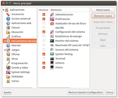The width and height of the screenshot is (118, 98).
Task: Uncheck the Preferencias show checkbox
Action: click(44, 19)
